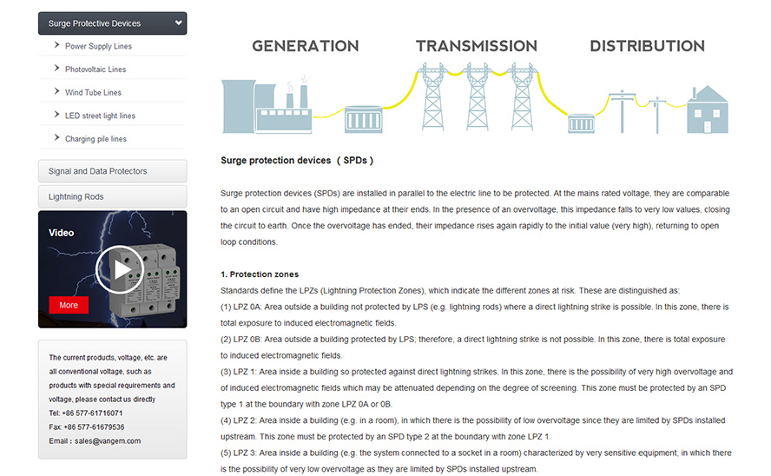This screenshot has height=476, width=771.
Task: Open Charging pile lines category
Action: (x=96, y=139)
